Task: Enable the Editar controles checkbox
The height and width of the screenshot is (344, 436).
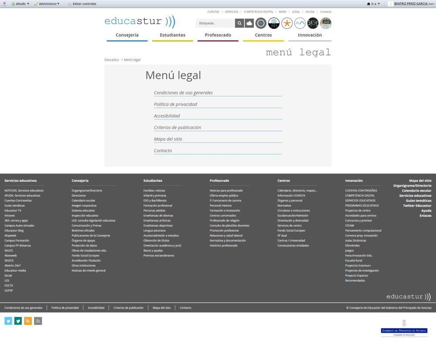Action: 69,4
